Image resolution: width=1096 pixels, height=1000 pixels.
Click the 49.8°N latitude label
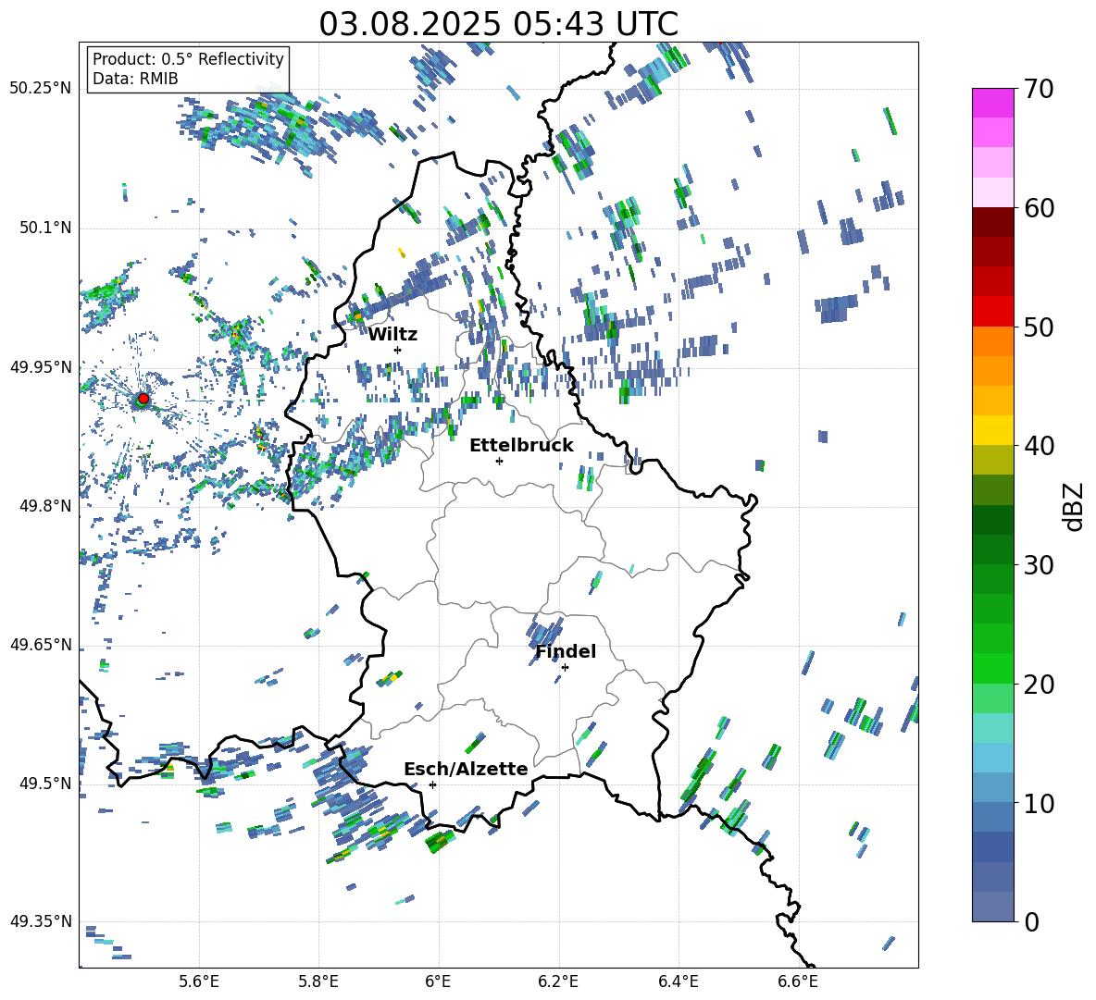click(x=44, y=506)
